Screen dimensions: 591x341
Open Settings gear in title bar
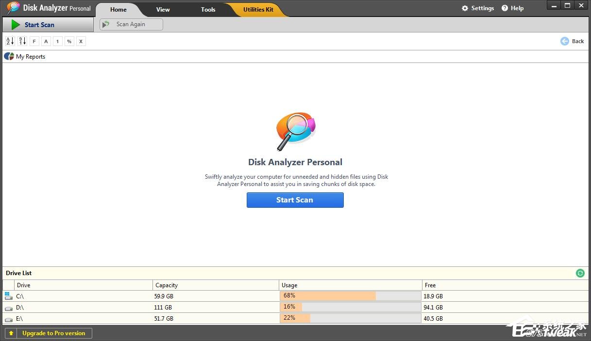pyautogui.click(x=465, y=8)
